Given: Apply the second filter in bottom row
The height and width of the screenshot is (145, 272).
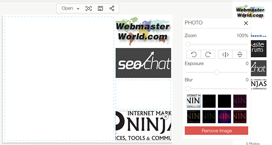Looking at the screenshot, I should coord(209,117).
